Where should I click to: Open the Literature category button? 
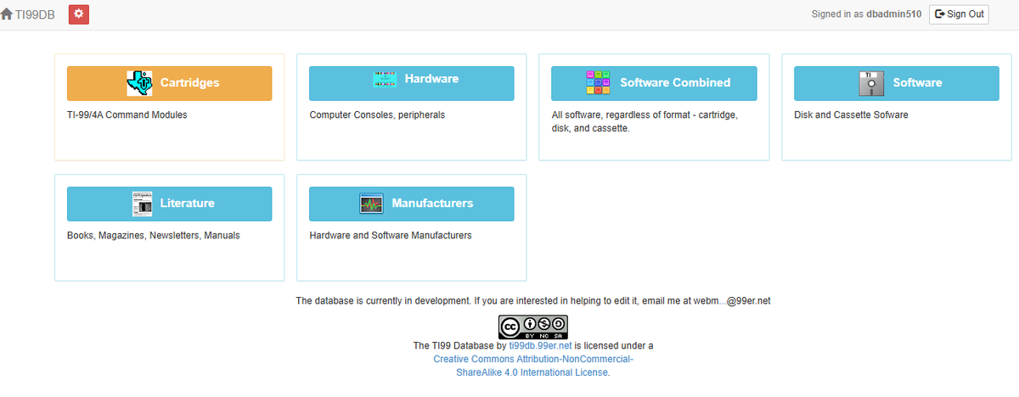170,204
